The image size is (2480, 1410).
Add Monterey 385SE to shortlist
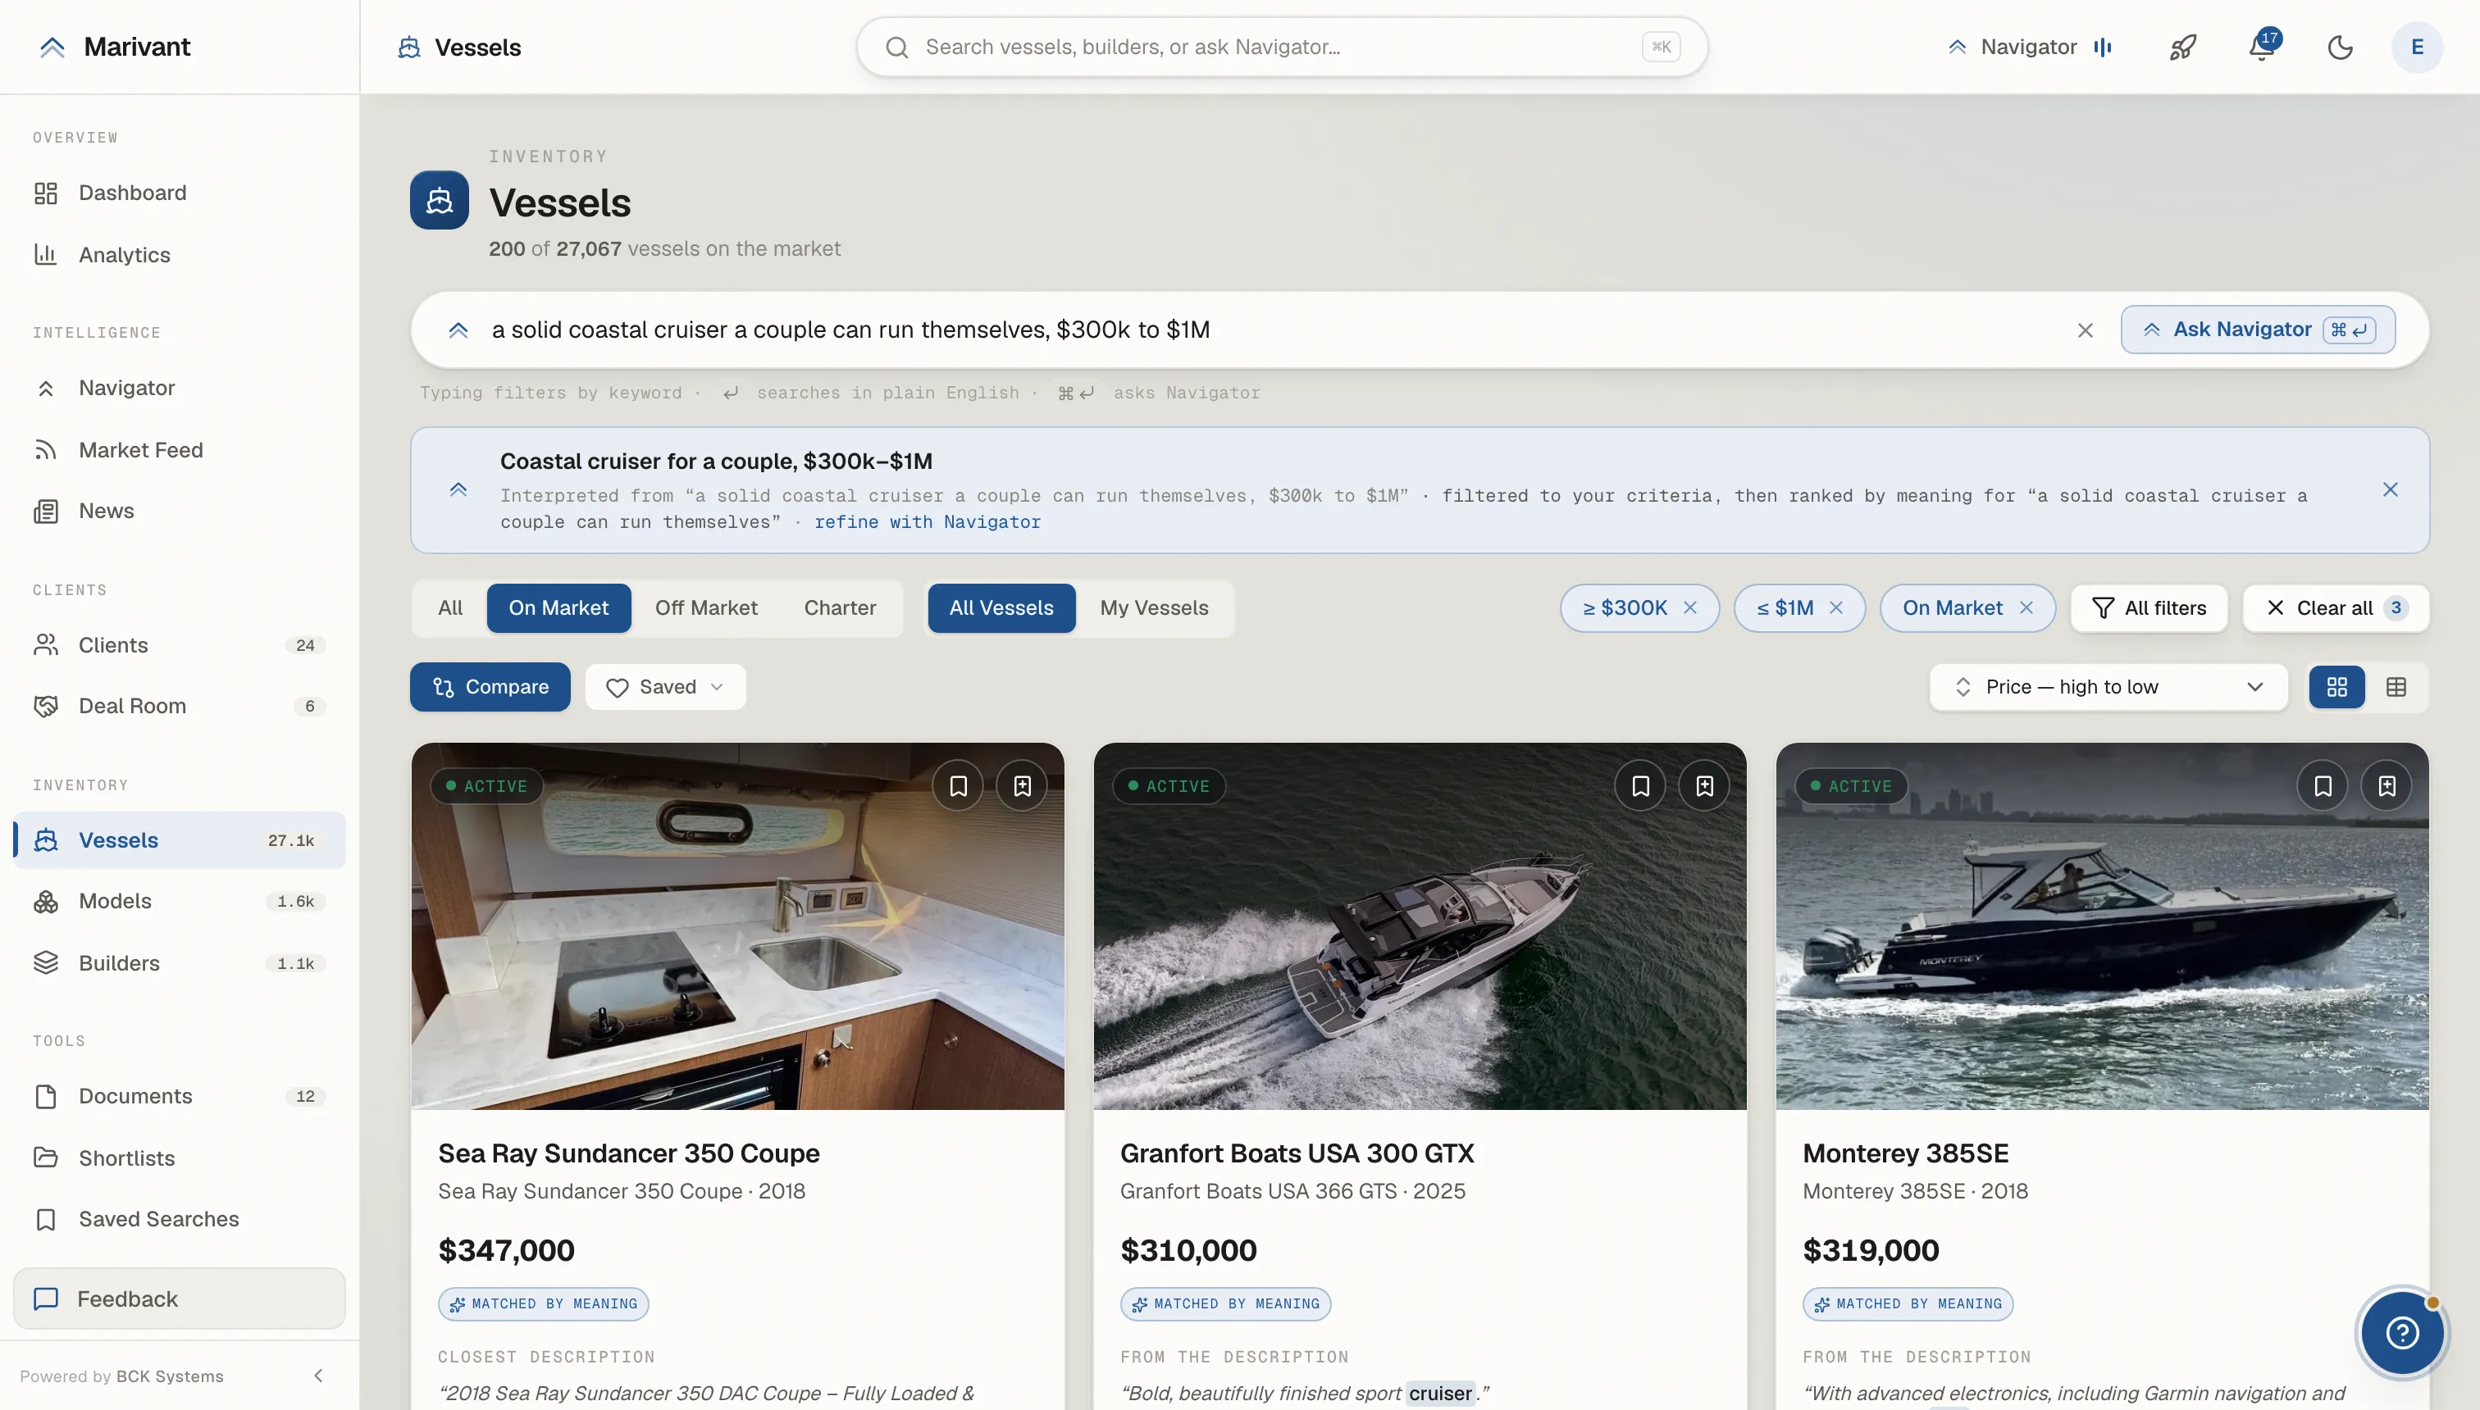coord(2387,786)
